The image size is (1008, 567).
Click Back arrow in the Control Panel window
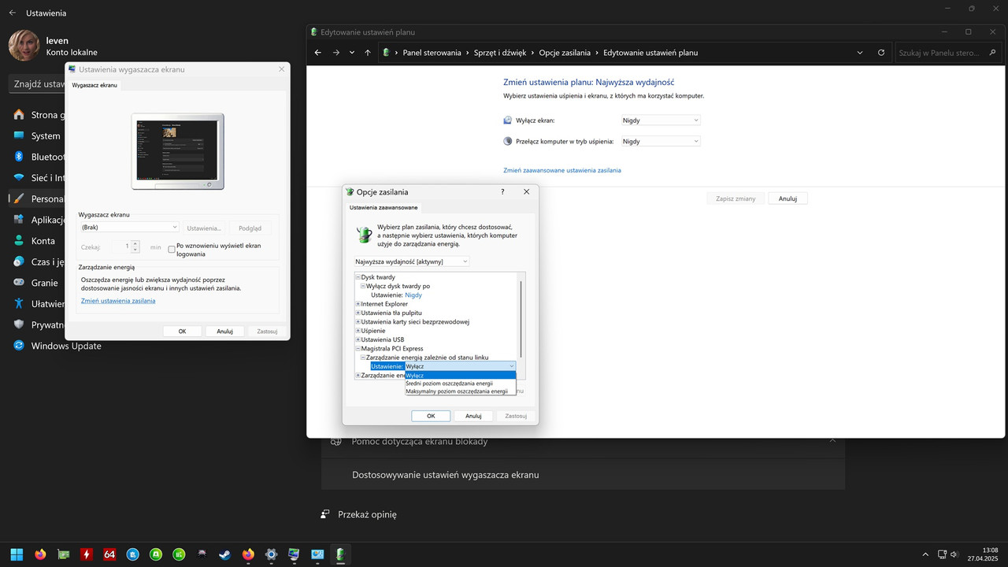coord(318,53)
